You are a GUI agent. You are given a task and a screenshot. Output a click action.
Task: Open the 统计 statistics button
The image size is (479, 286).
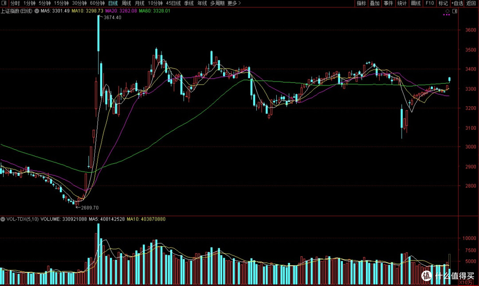click(402, 3)
